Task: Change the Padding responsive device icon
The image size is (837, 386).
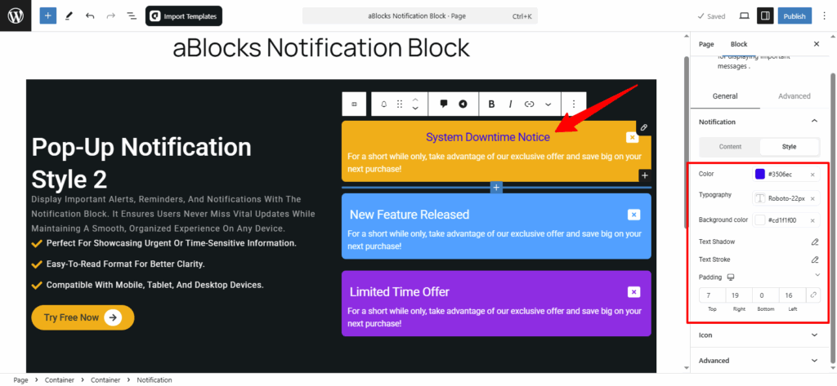Action: coord(731,277)
